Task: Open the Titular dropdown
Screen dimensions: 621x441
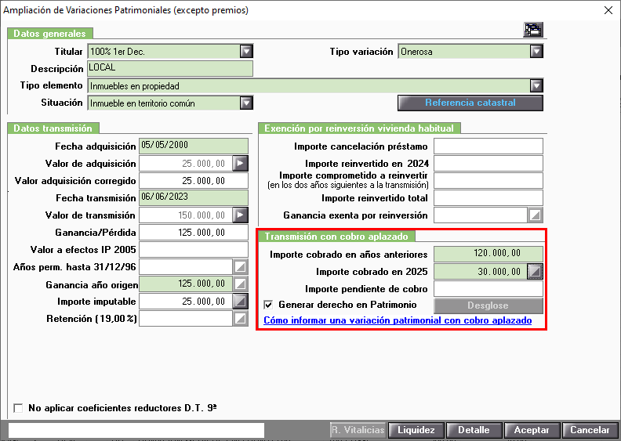Action: [246, 52]
